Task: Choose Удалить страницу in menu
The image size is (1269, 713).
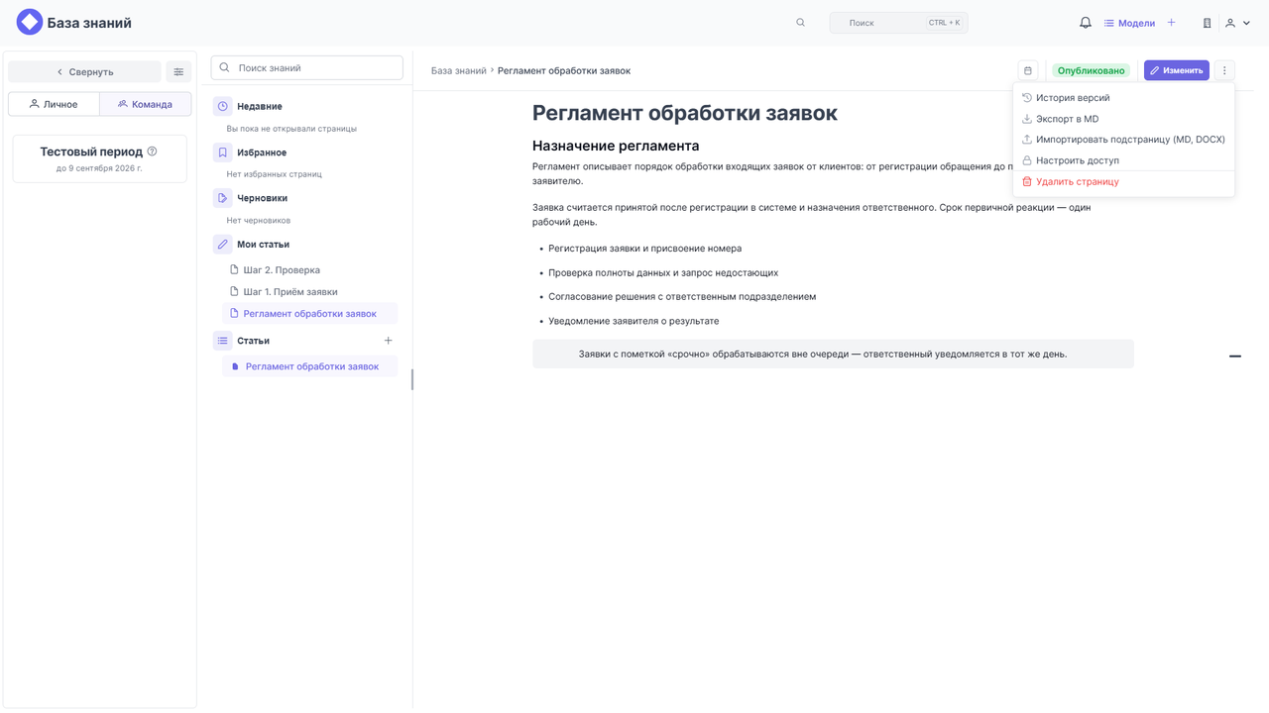Action: coord(1123,182)
